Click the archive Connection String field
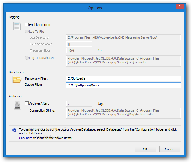This screenshot has height=163, width=192. coord(124,113)
